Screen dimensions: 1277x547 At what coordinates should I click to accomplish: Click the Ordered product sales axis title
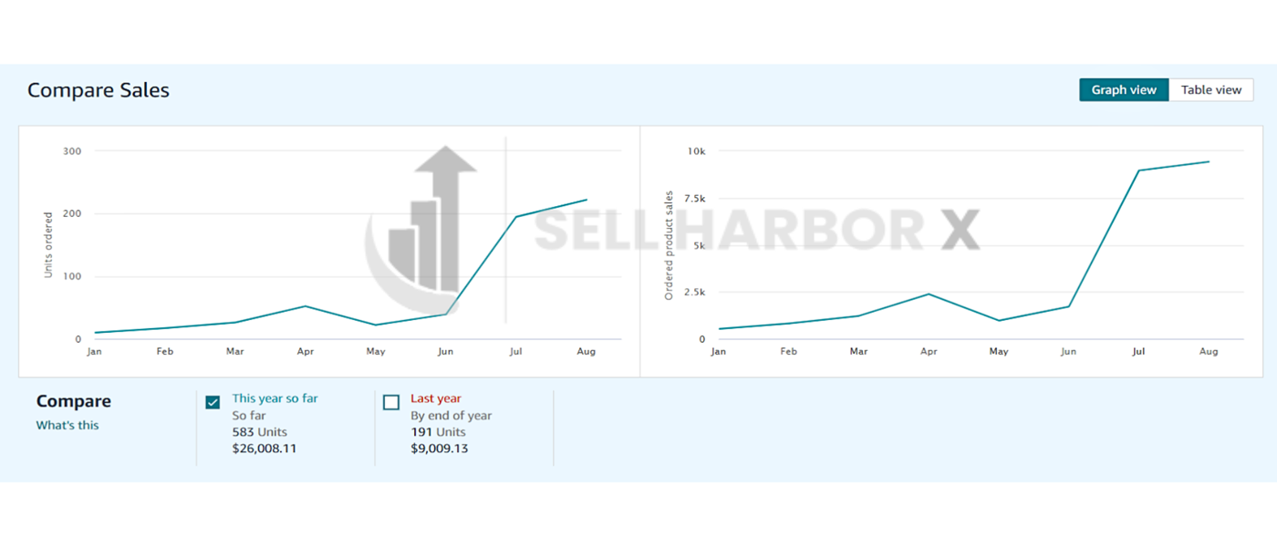click(x=669, y=245)
